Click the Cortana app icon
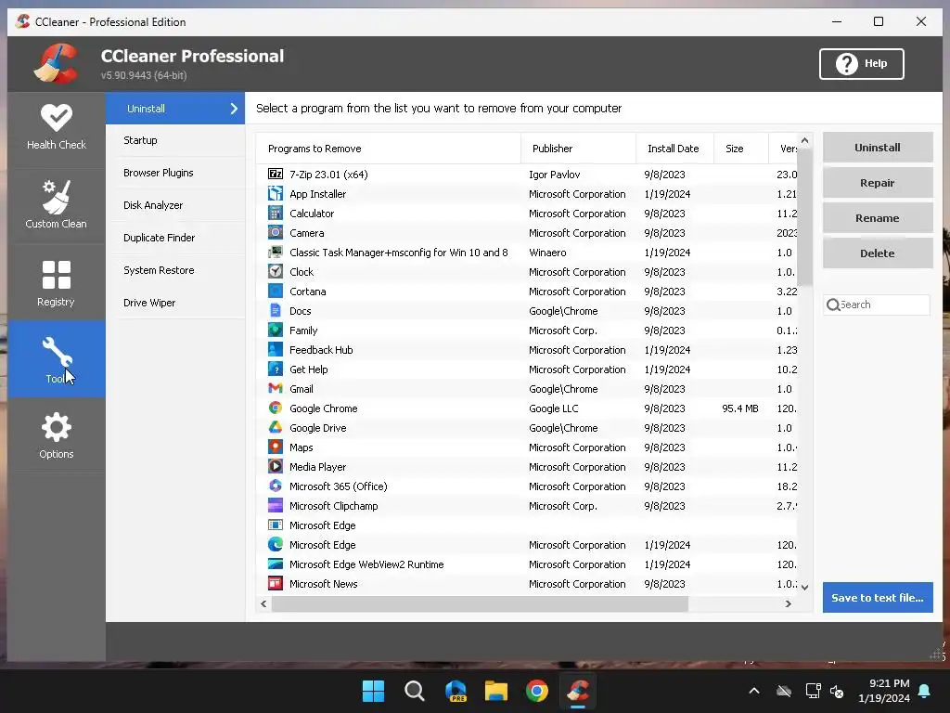Viewport: 950px width, 713px height. (275, 291)
